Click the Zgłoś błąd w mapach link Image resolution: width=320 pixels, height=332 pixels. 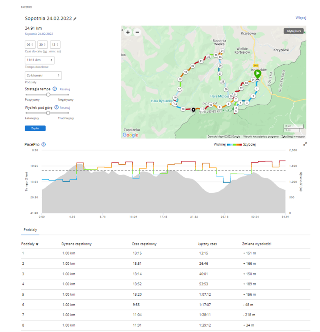pyautogui.click(x=293, y=136)
